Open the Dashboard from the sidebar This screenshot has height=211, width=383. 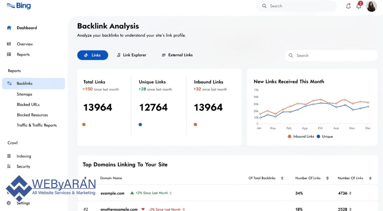coord(8,27)
